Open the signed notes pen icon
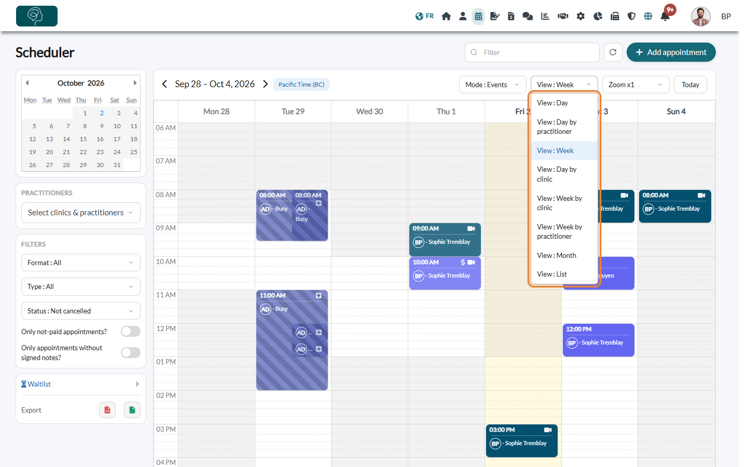Image resolution: width=747 pixels, height=467 pixels. [x=495, y=16]
